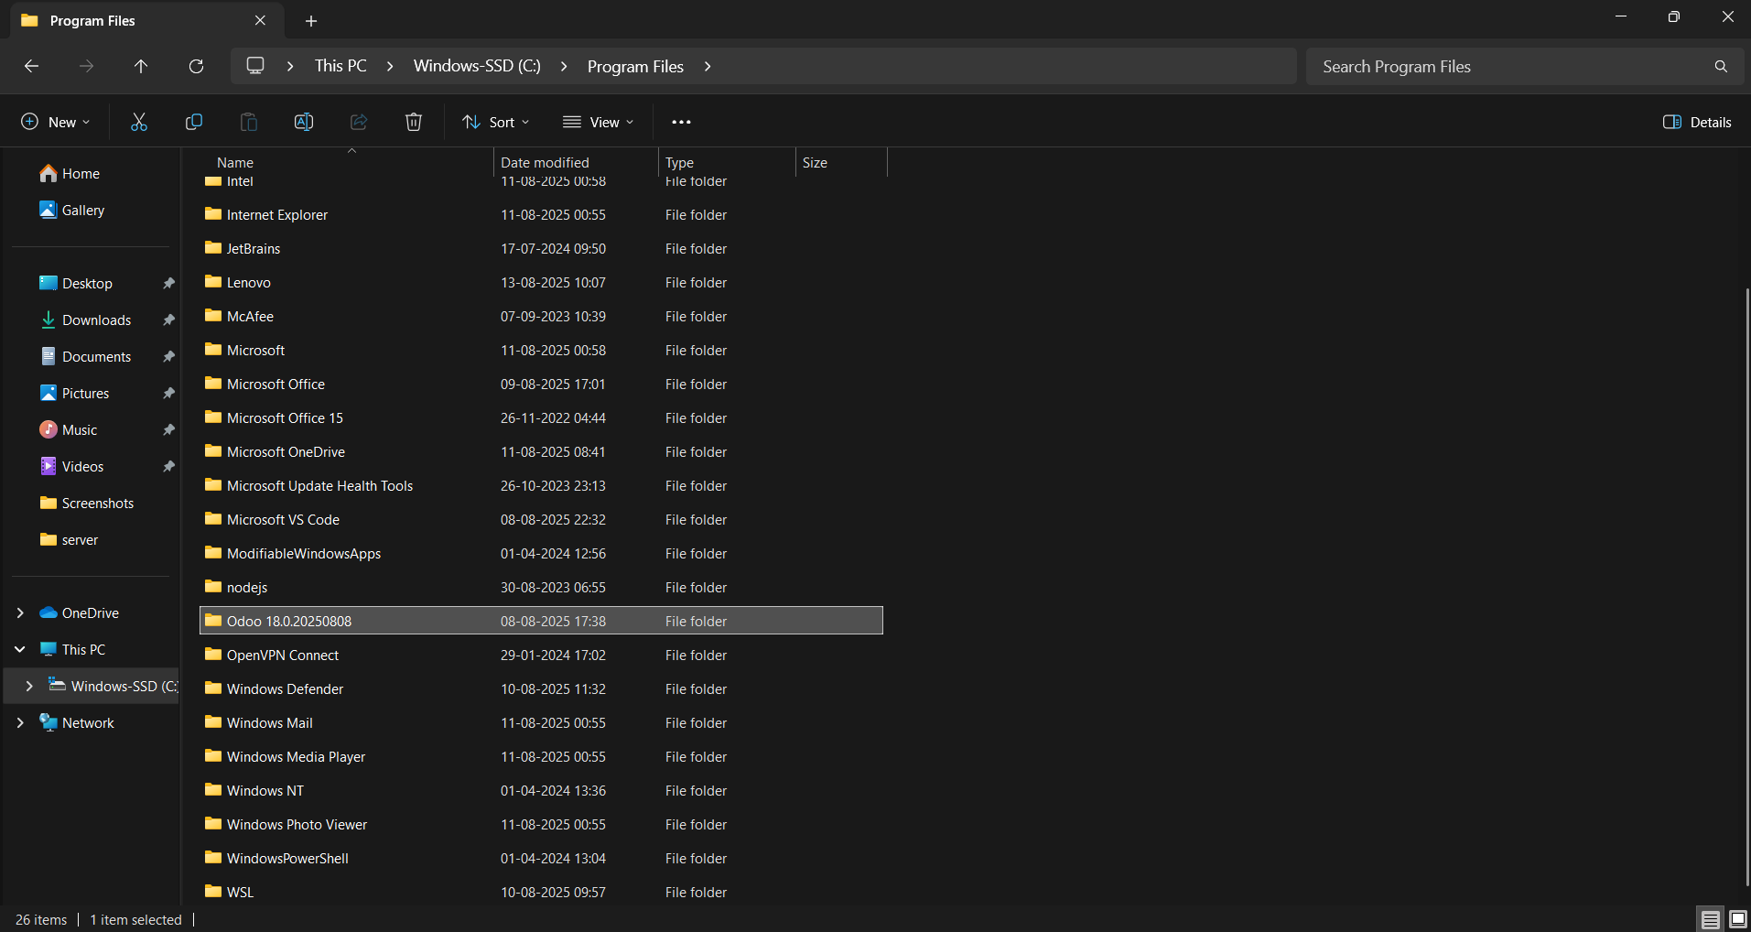Click Windows-SSD (C:) in the breadcrumb
Screen dimensions: 1751x932
click(477, 66)
